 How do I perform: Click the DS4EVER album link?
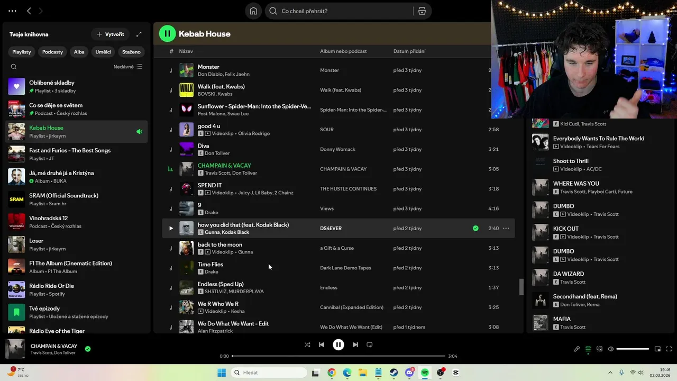click(331, 229)
